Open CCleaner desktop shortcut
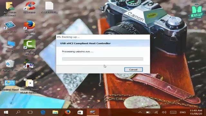This screenshot has width=206, height=116. point(30,7)
